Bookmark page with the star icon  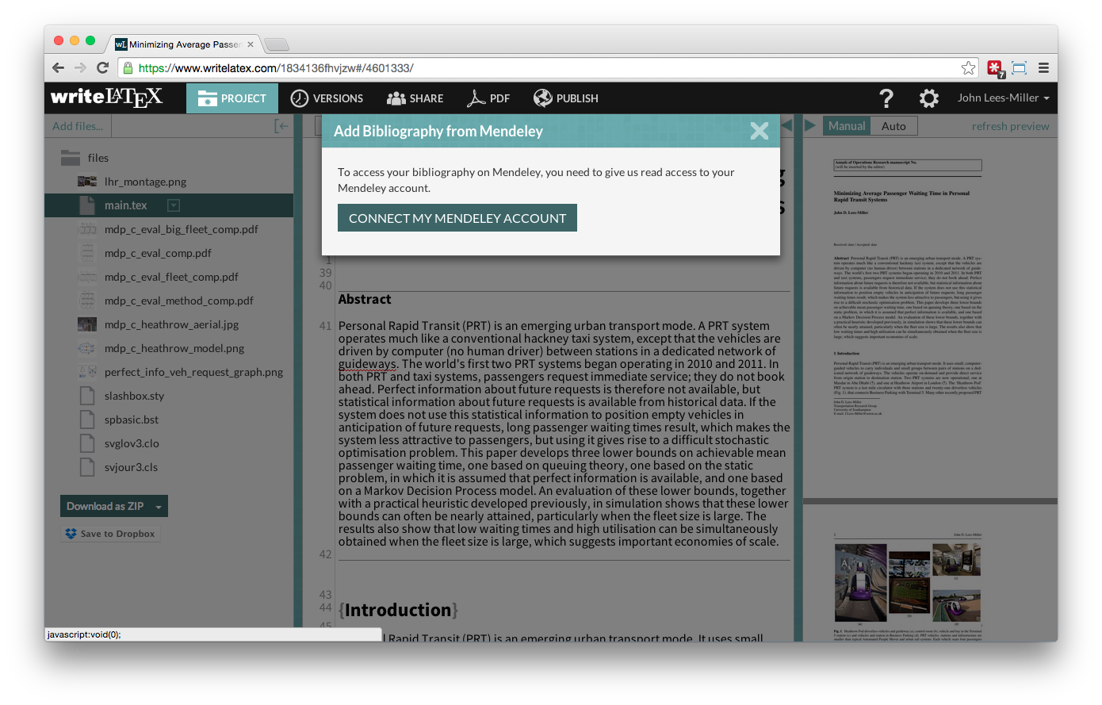tap(968, 68)
